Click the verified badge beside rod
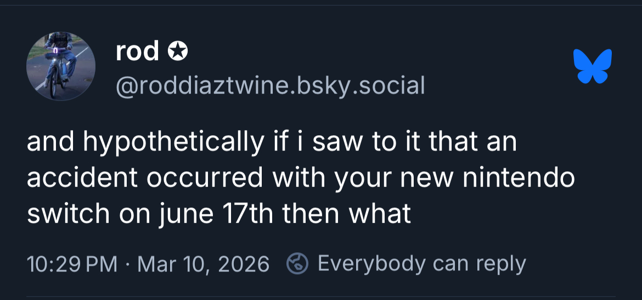 (x=178, y=52)
